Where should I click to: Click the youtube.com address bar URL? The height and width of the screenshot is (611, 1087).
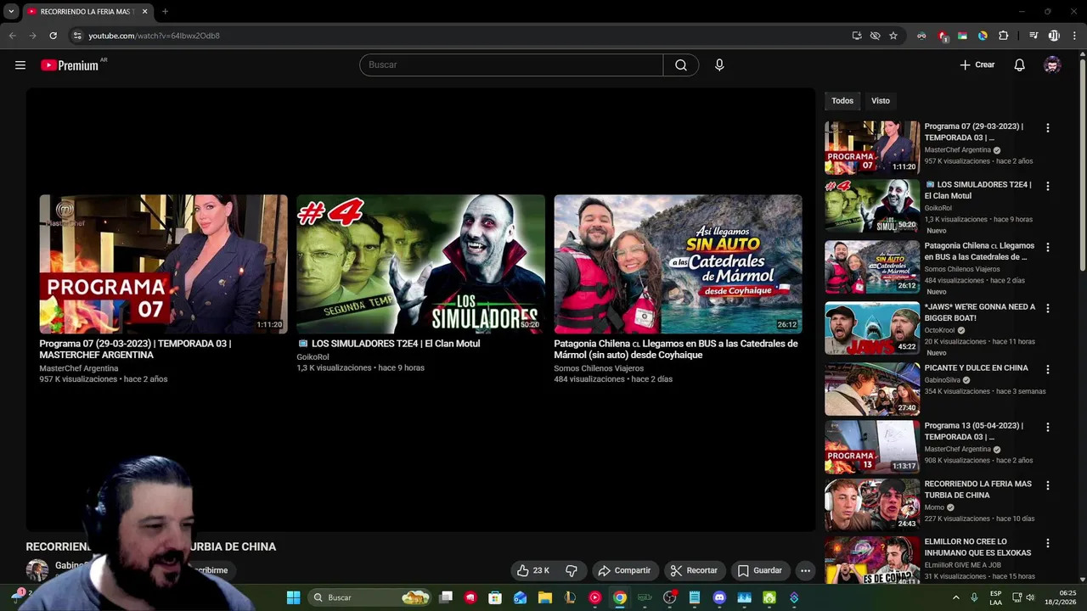coord(154,36)
